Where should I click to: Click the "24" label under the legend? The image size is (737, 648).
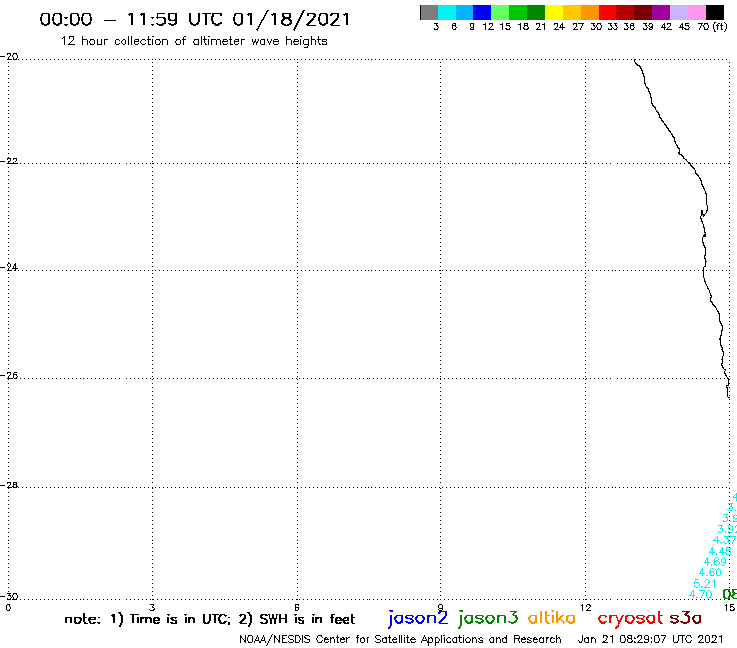click(559, 27)
